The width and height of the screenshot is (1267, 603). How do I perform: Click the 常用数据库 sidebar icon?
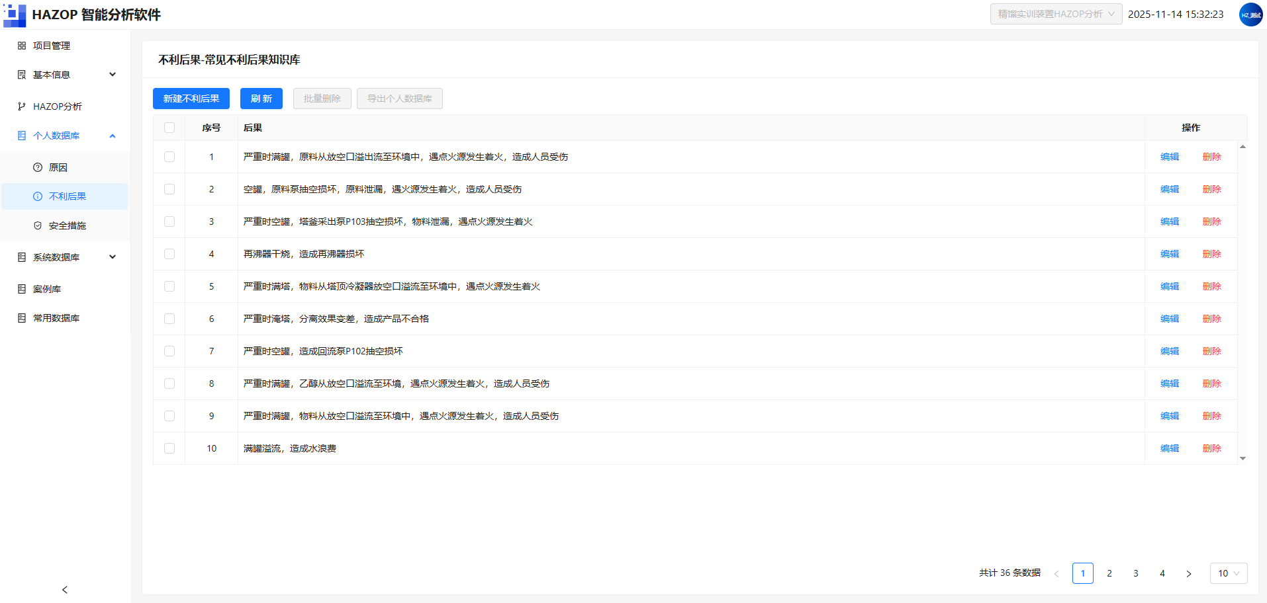click(22, 318)
